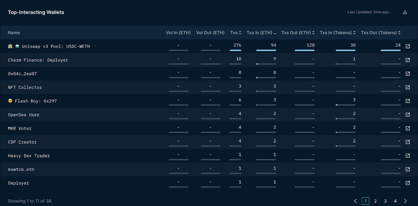The image size is (418, 206).
Task: Open external link for Uniswap v3 Pool row
Action: [408, 46]
